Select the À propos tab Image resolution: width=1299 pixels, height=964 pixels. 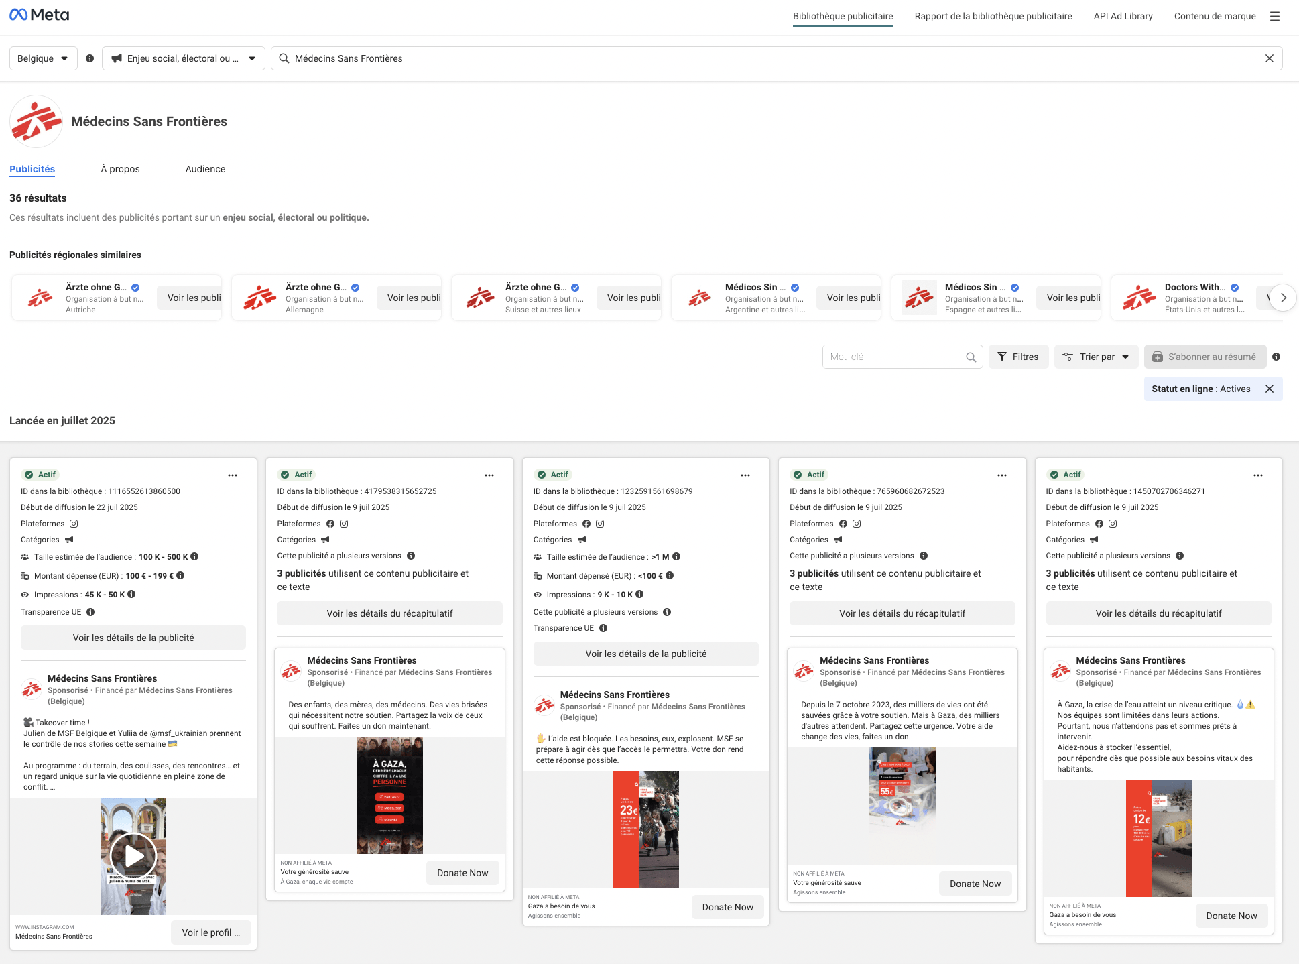[120, 169]
